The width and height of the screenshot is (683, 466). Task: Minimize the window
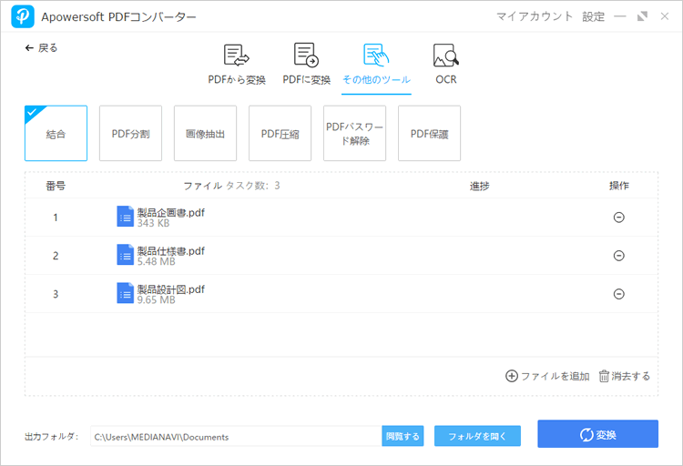pyautogui.click(x=620, y=16)
